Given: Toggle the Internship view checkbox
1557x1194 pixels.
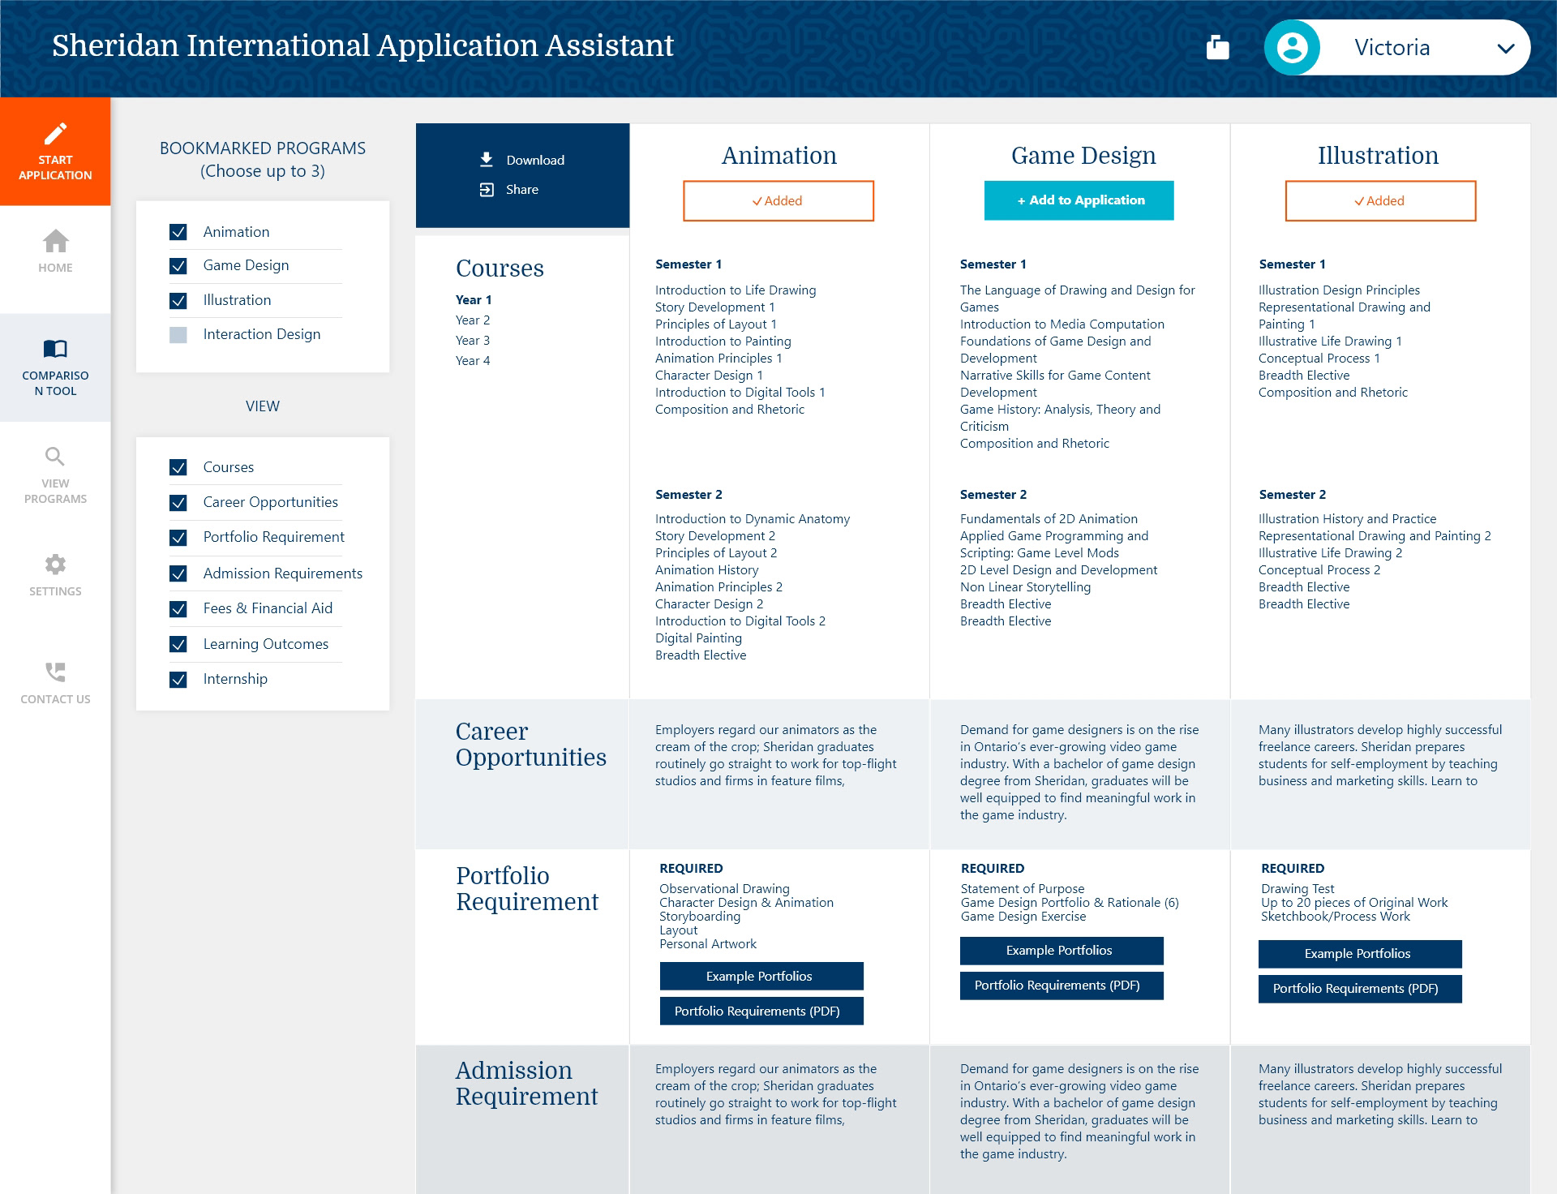Looking at the screenshot, I should tap(178, 680).
